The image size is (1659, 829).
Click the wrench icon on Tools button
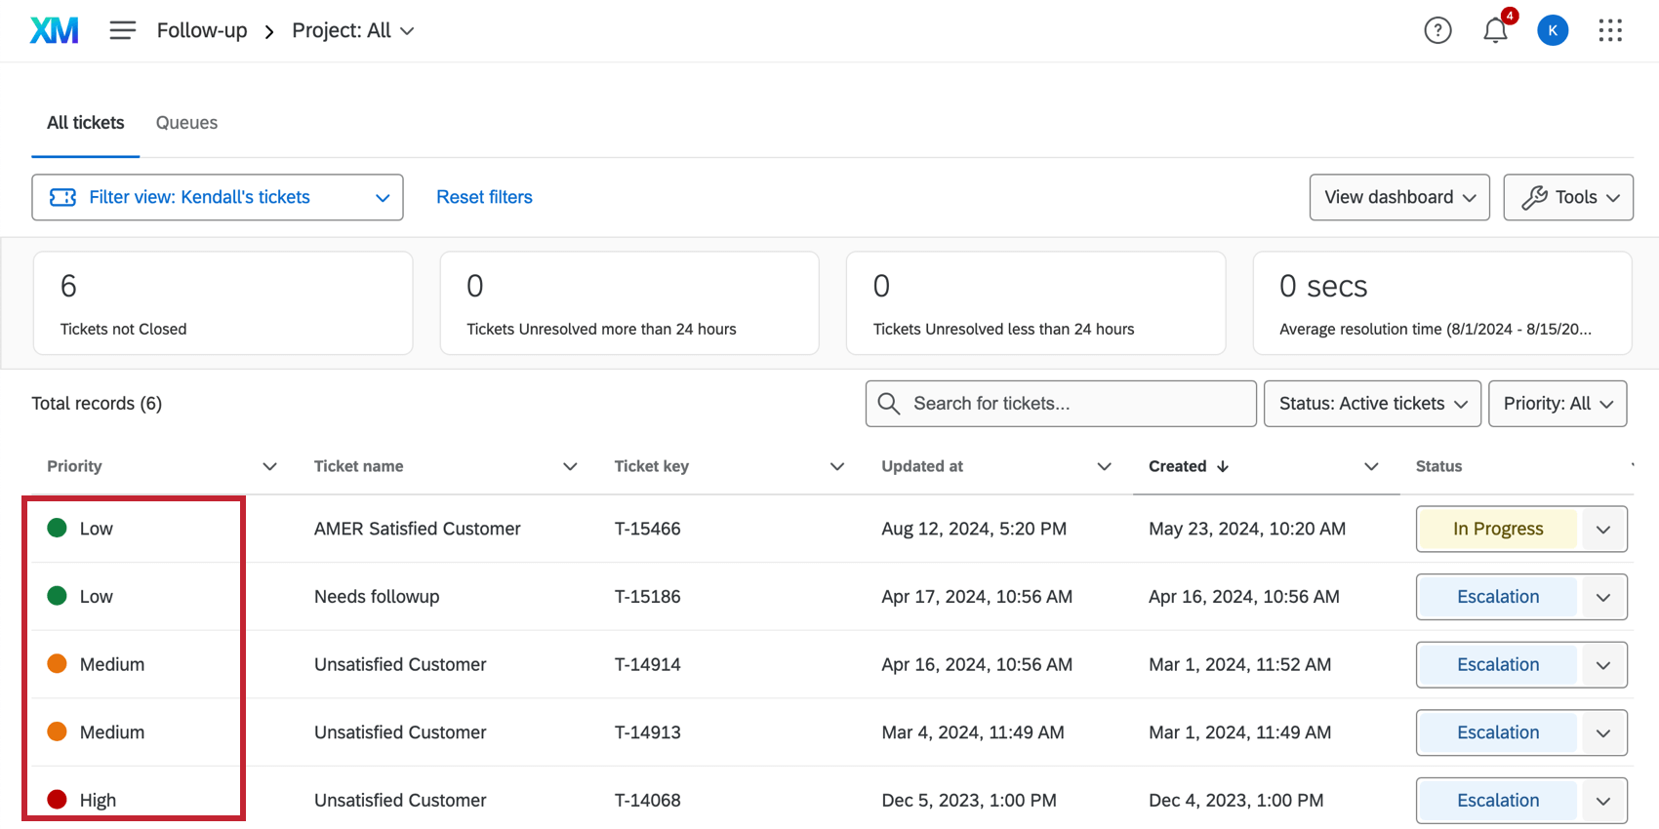pos(1534,197)
